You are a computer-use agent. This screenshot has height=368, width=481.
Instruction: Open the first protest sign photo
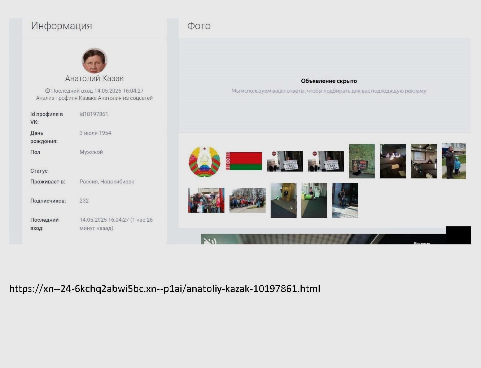pos(285,161)
